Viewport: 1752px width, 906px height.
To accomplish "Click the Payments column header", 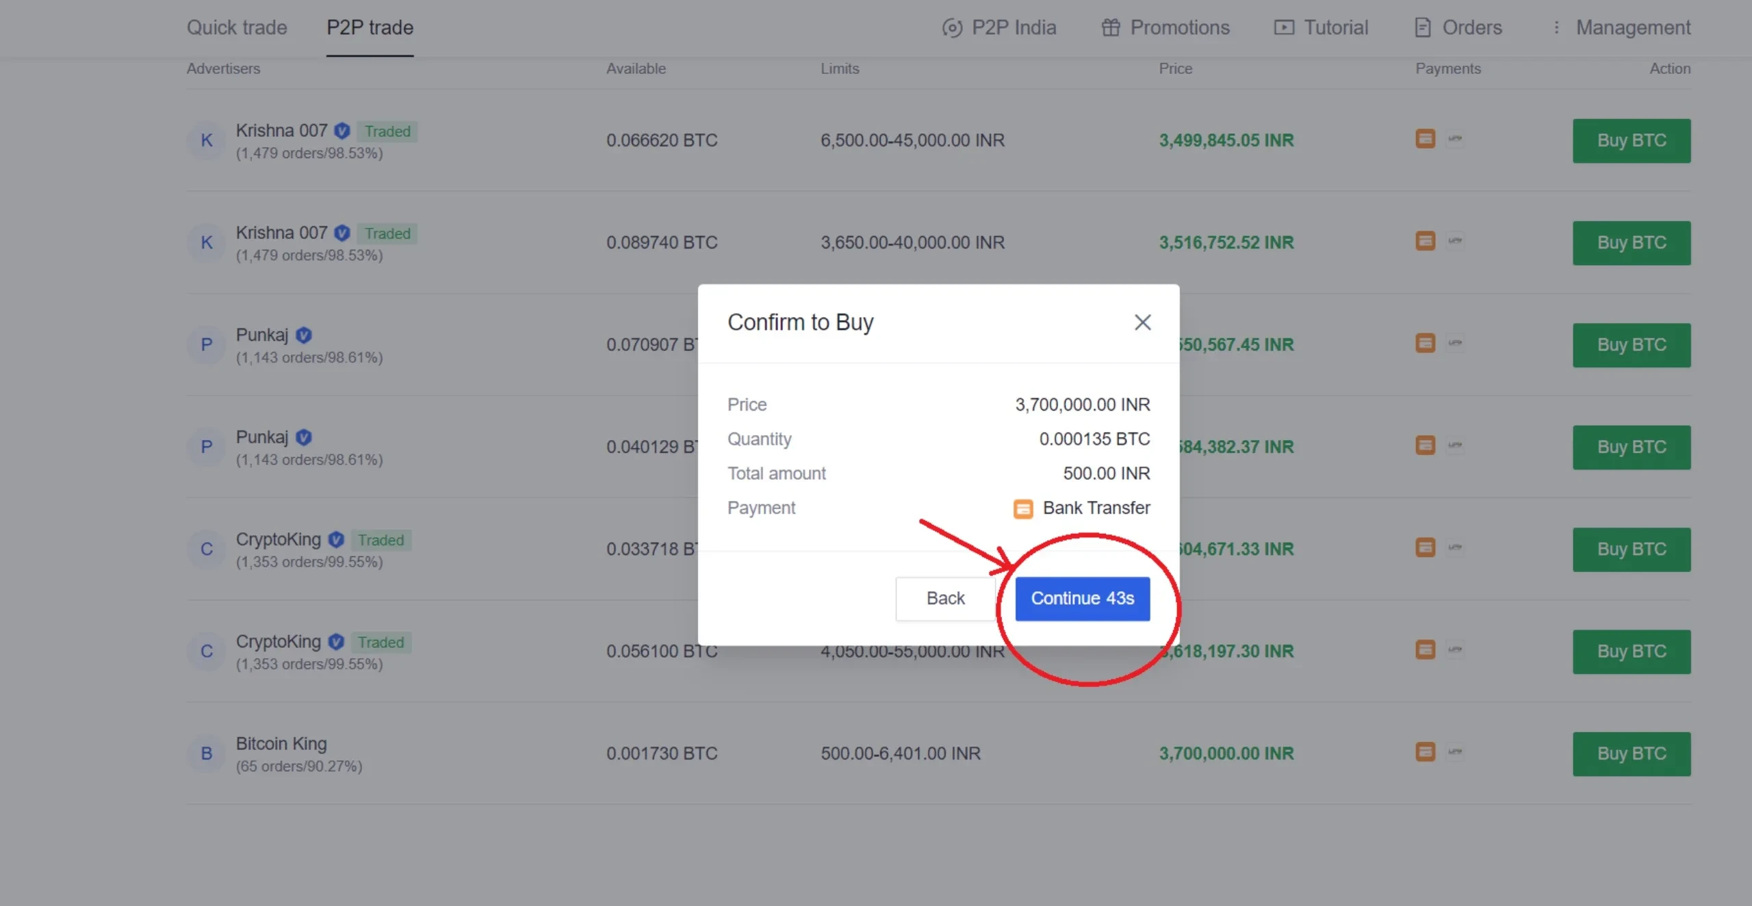I will pyautogui.click(x=1447, y=68).
